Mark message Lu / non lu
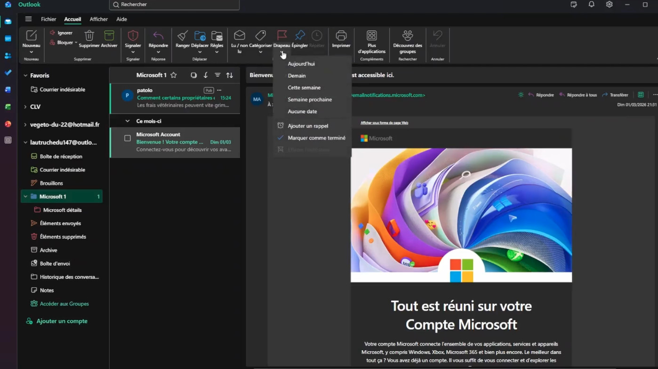 tap(240, 41)
